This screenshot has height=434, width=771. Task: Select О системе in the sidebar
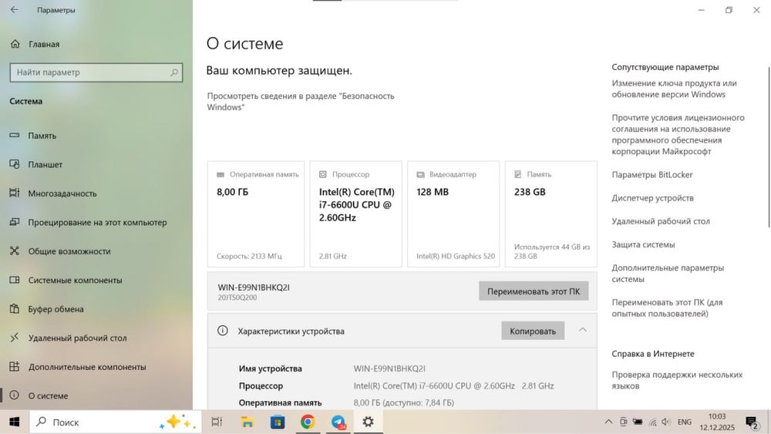[96, 395]
